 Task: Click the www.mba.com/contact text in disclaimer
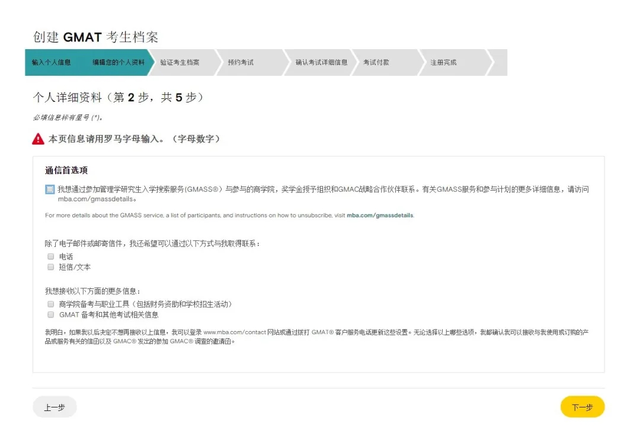[235, 332]
